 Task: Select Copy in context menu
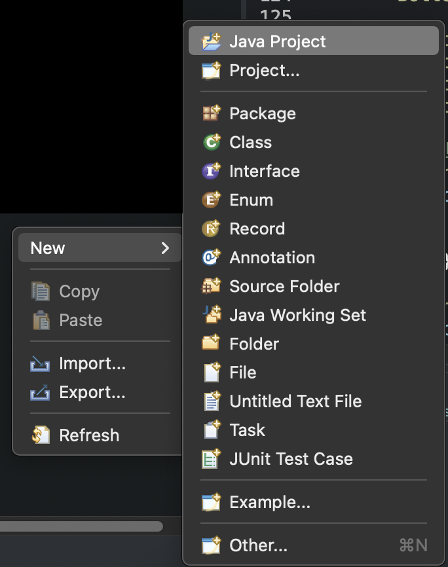100,291
